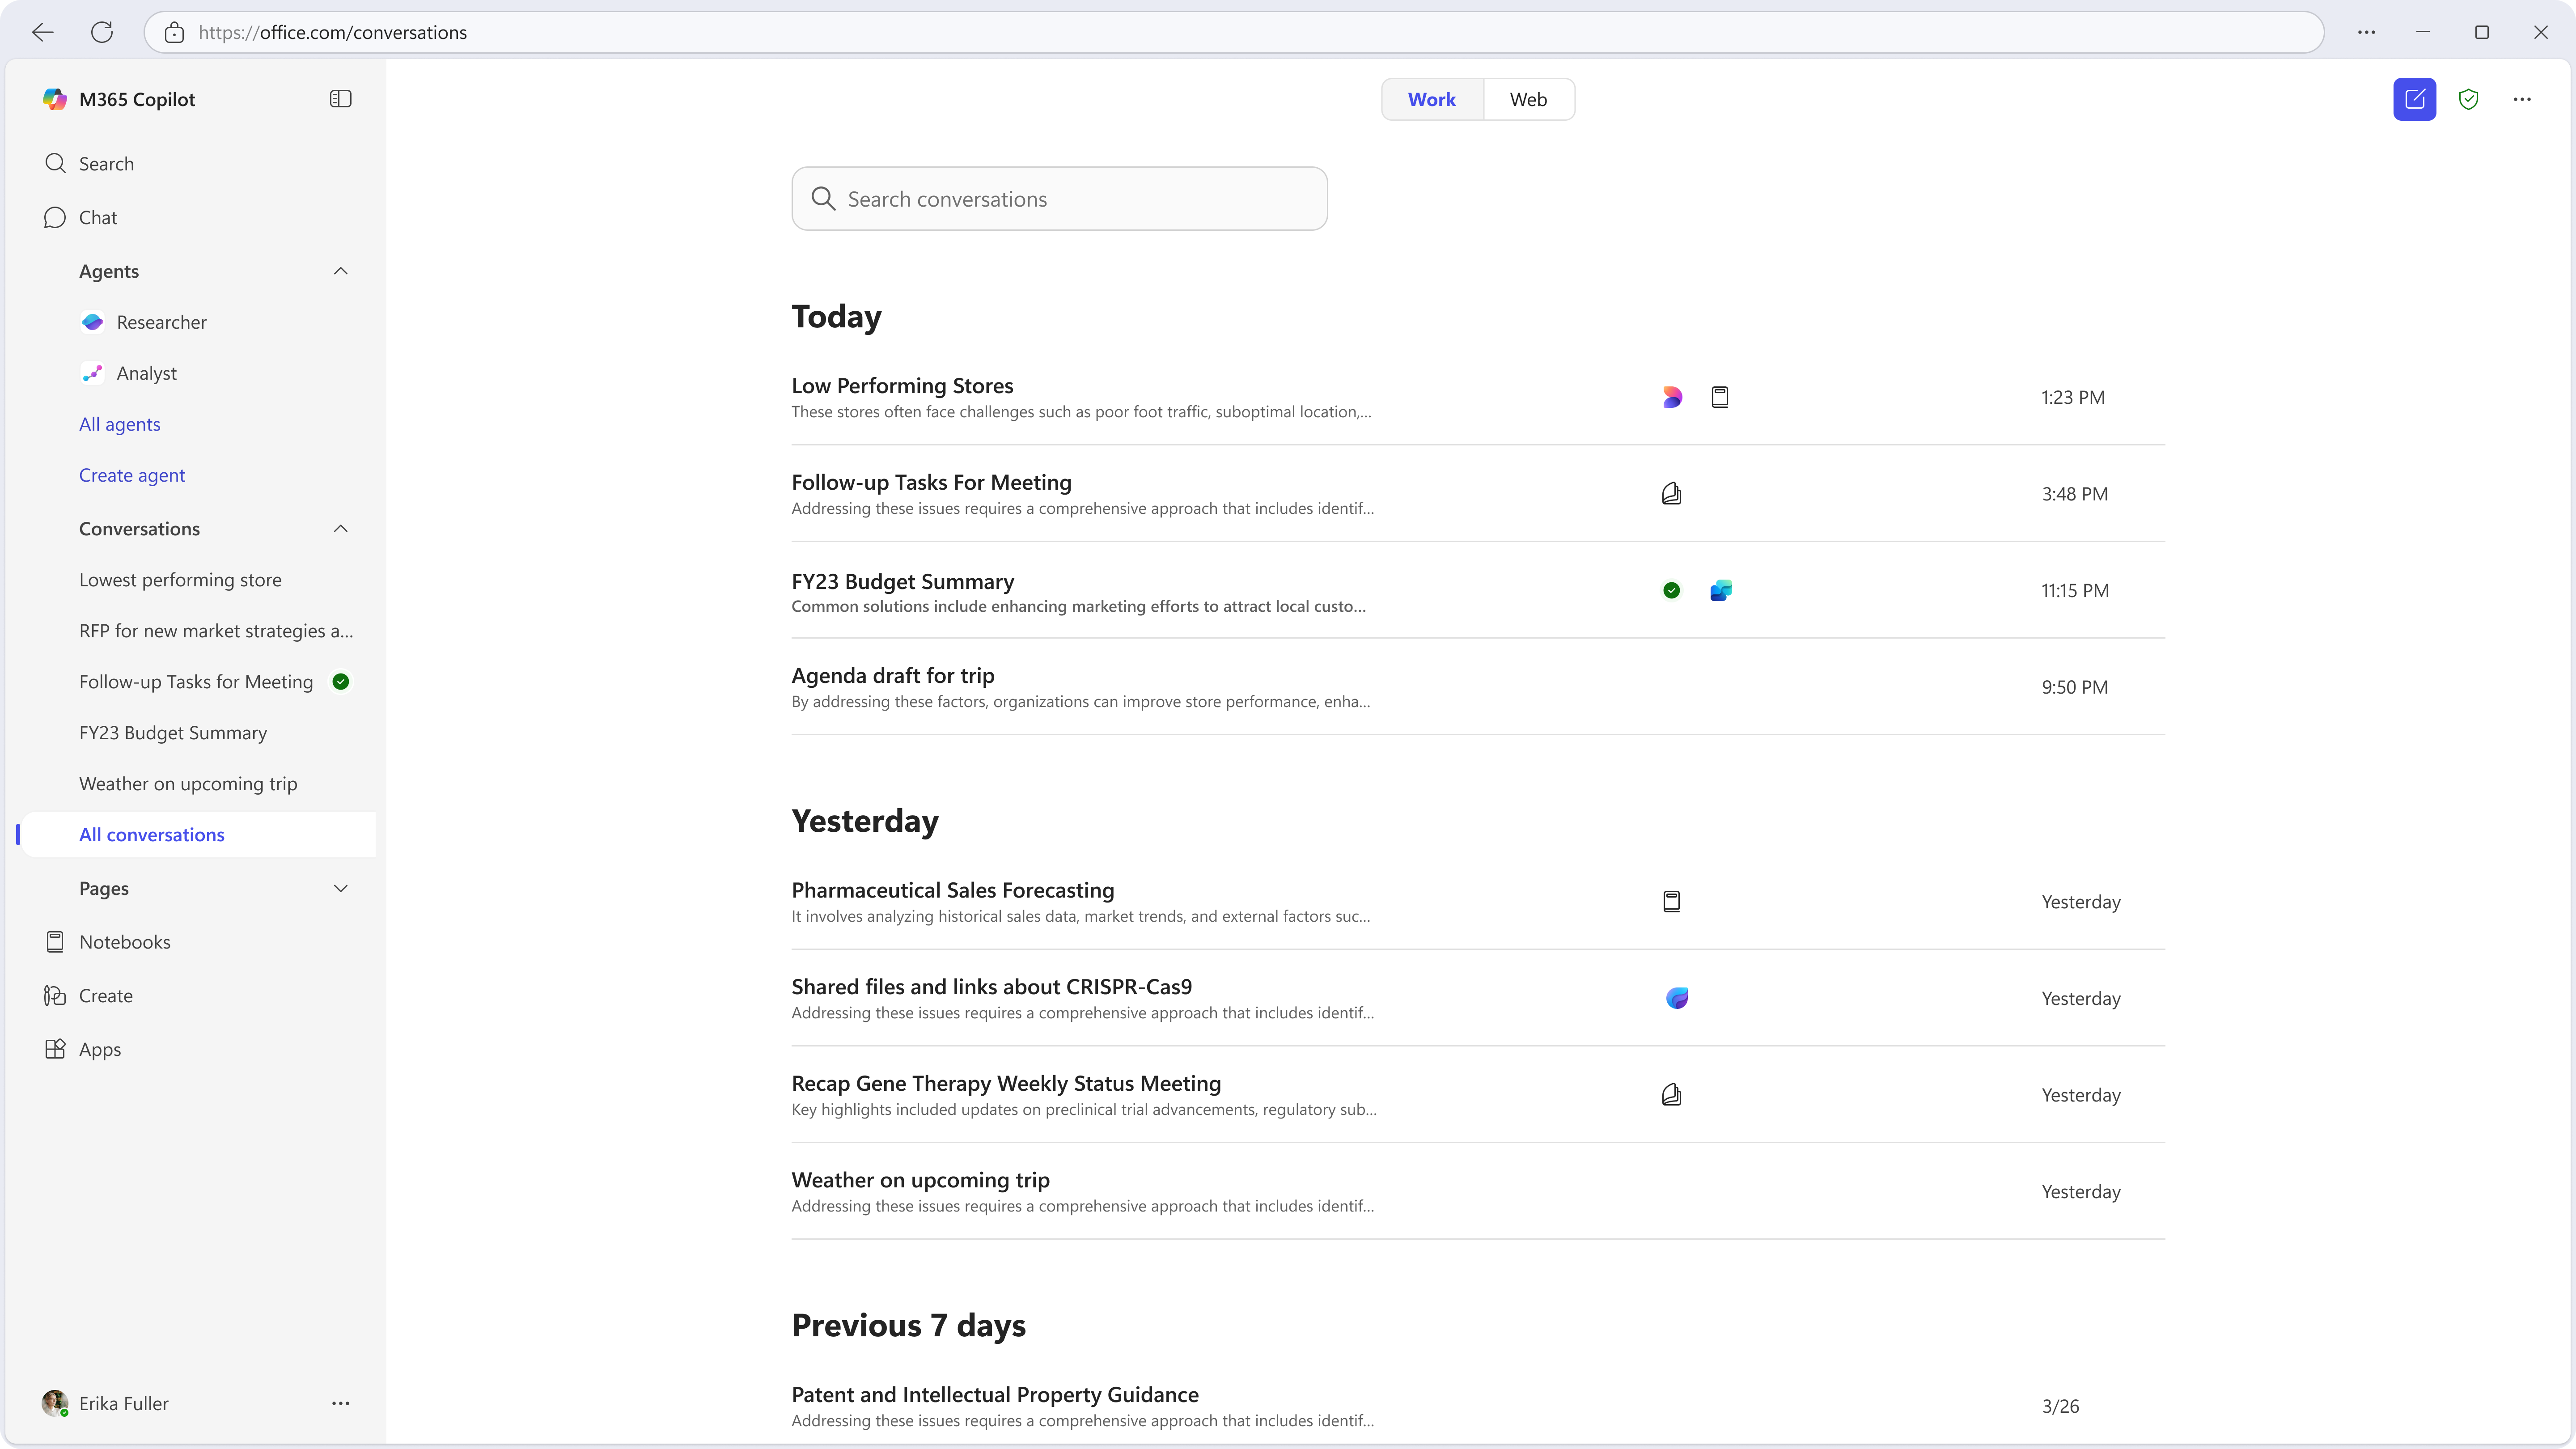Viewport: 2576px width, 1449px height.
Task: Select the Work tab
Action: point(1432,99)
